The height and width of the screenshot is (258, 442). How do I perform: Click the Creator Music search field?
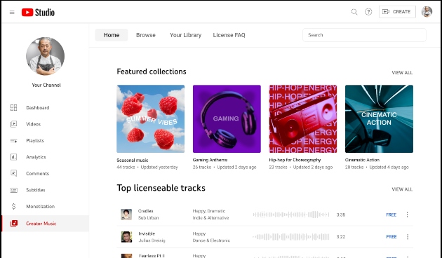364,35
